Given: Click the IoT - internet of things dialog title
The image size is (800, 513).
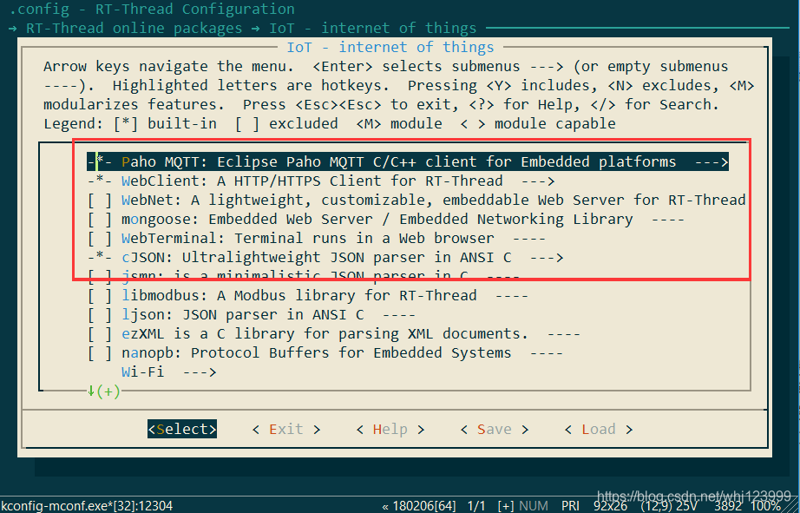Looking at the screenshot, I should (x=390, y=48).
